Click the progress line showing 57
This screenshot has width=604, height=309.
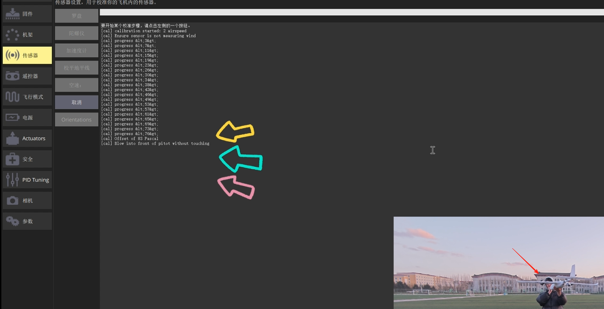click(129, 109)
